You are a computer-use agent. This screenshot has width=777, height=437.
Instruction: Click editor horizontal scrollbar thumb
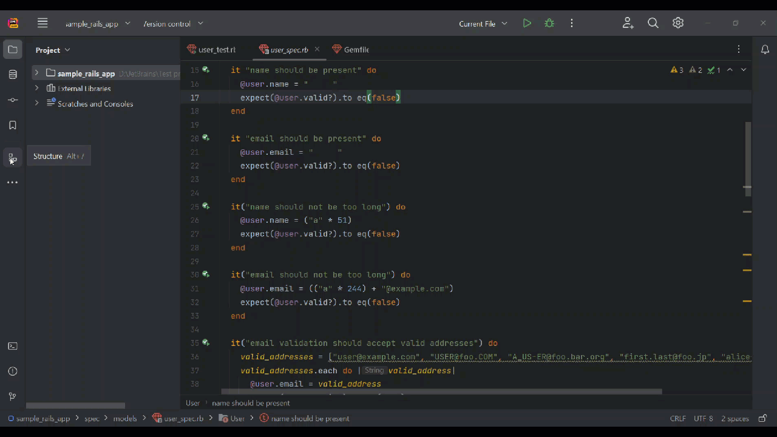tap(441, 392)
